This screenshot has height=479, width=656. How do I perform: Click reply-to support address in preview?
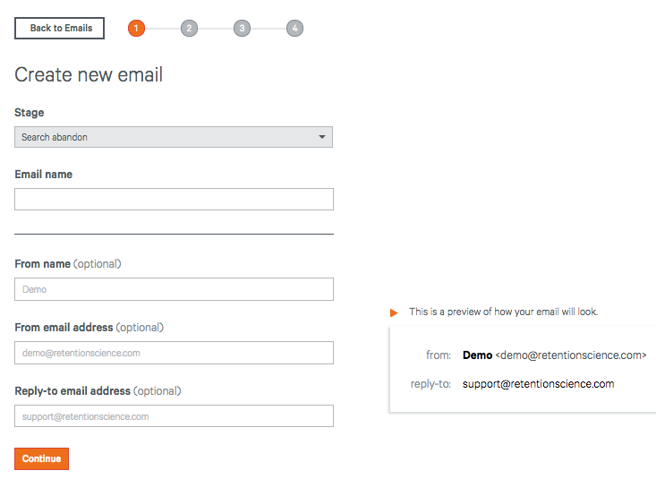539,384
